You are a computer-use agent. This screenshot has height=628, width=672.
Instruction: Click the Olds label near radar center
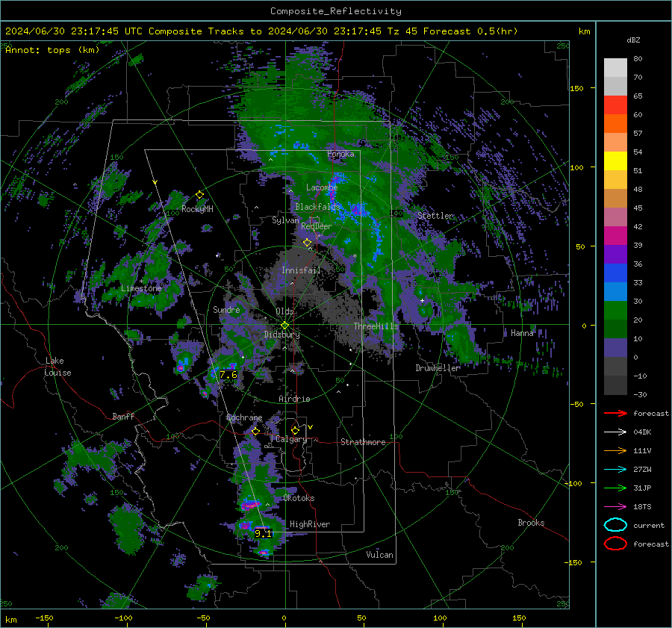(285, 311)
